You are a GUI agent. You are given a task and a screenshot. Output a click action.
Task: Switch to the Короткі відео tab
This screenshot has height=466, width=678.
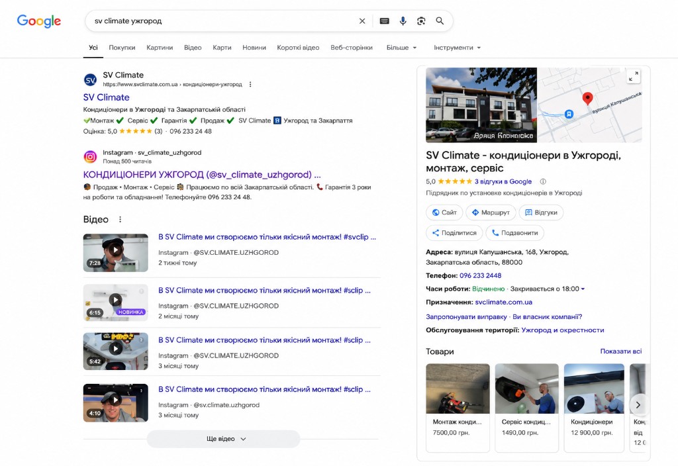(x=299, y=48)
